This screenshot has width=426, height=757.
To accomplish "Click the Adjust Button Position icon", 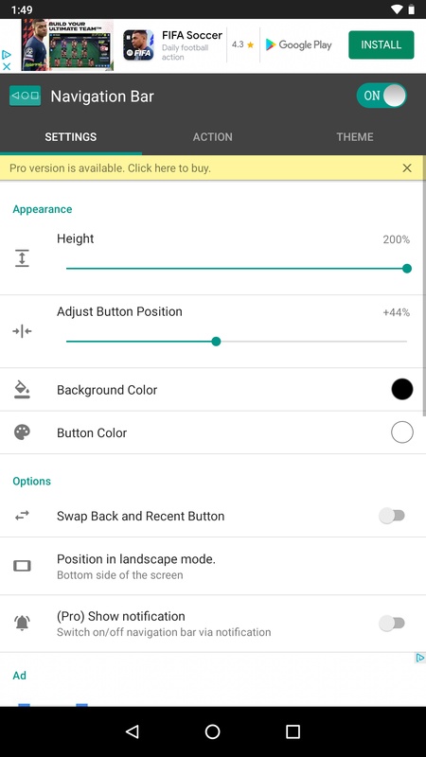I will pos(22,331).
